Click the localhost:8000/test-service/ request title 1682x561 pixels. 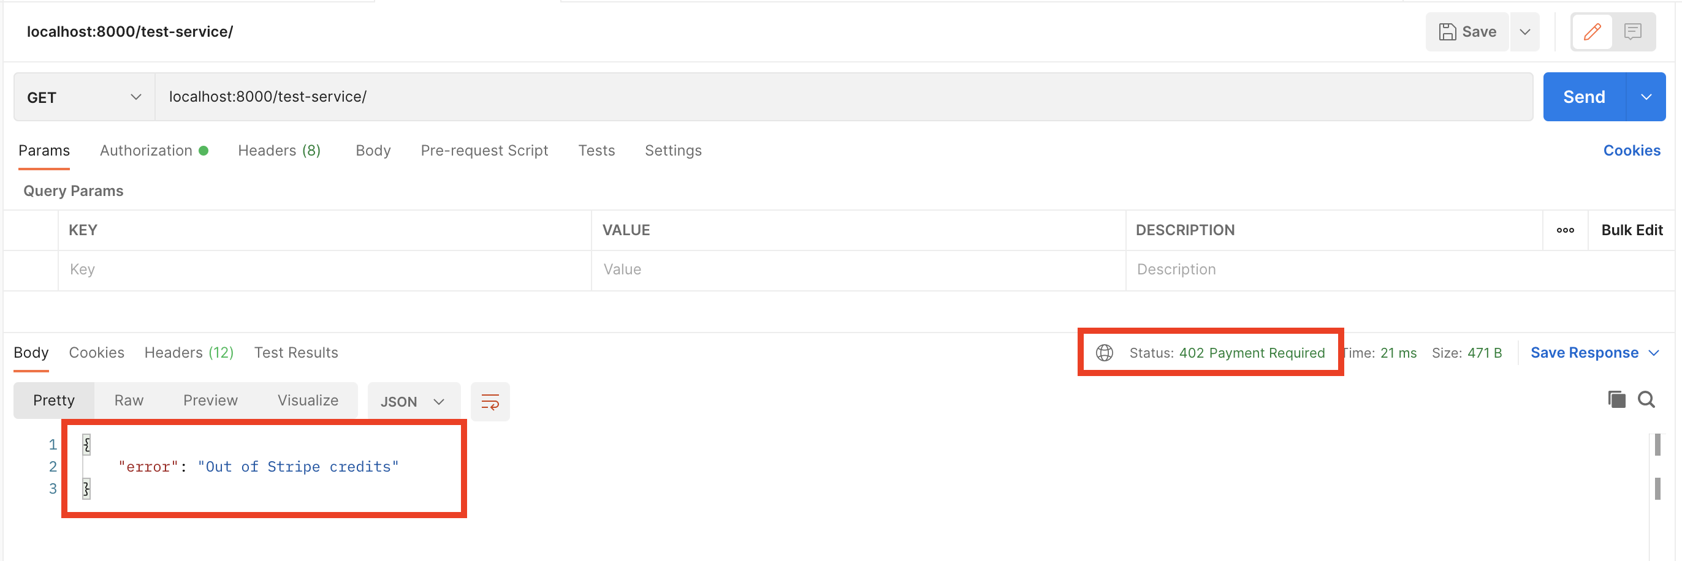(x=130, y=31)
